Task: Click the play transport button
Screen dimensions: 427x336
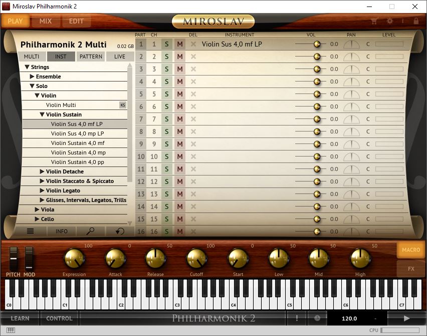Action: click(x=406, y=318)
